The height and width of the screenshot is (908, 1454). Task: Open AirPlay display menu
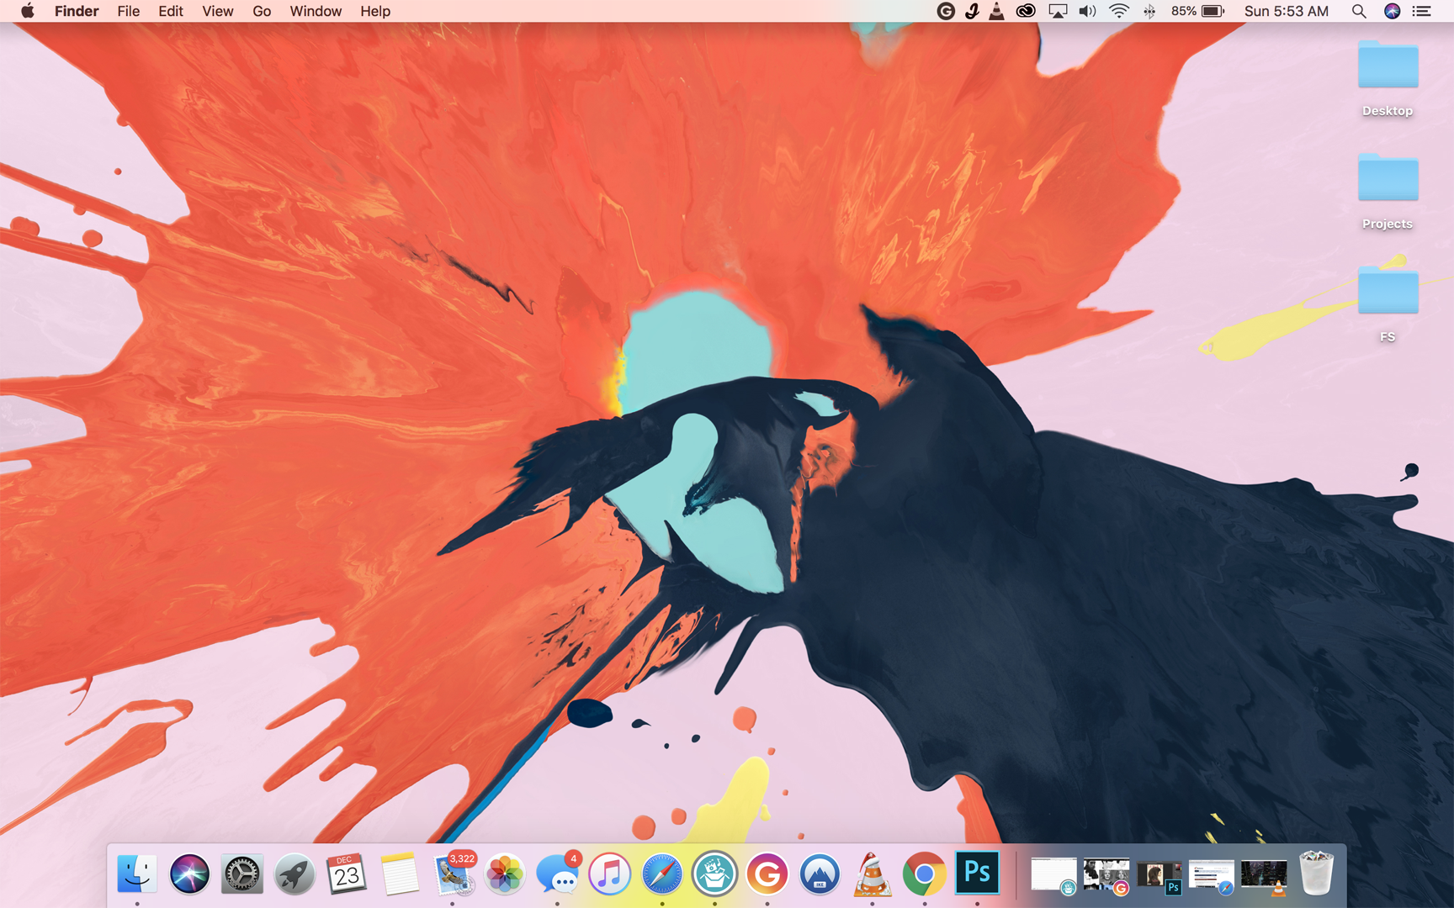[x=1058, y=11]
